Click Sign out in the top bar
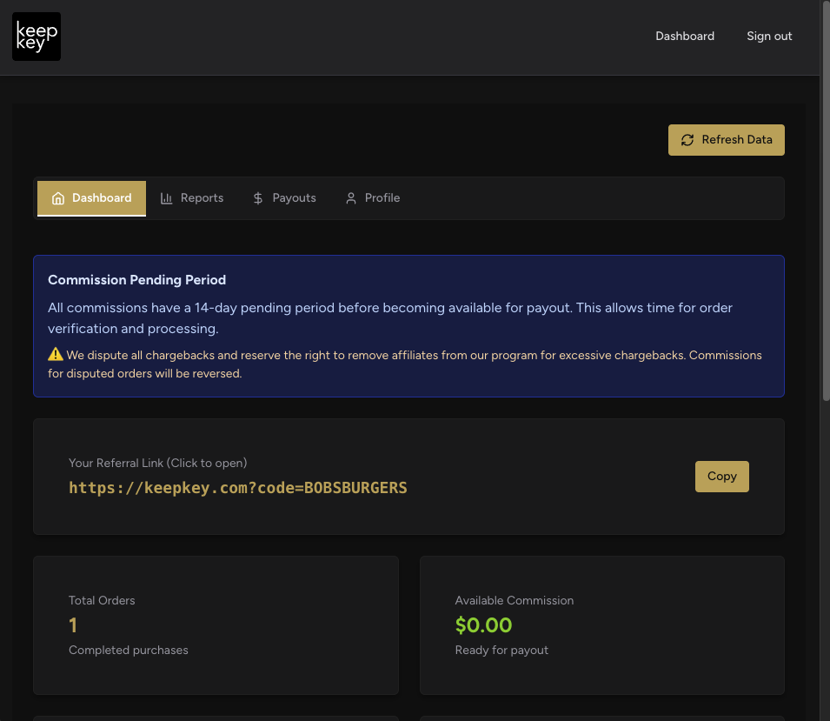The height and width of the screenshot is (721, 830). click(769, 36)
